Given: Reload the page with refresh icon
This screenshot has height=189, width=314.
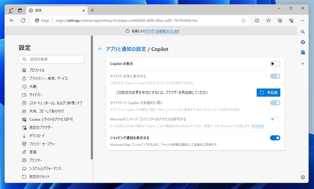Looking at the screenshot, I should [23, 20].
